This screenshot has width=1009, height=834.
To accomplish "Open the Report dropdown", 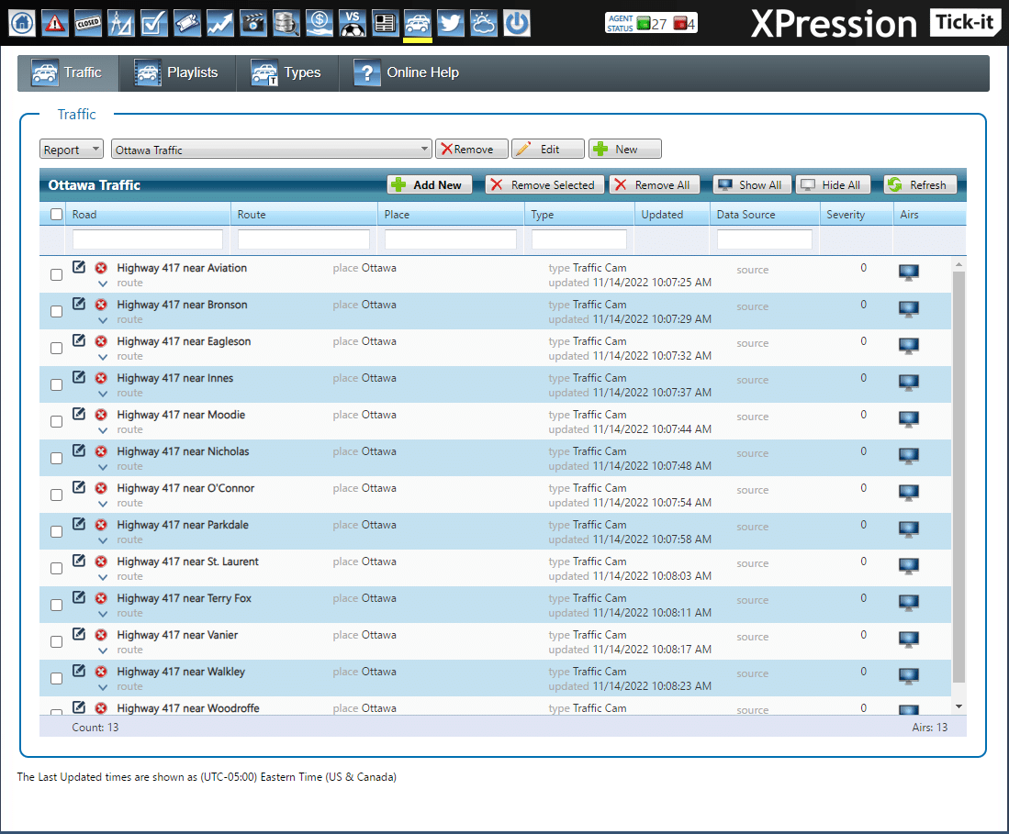I will (72, 150).
